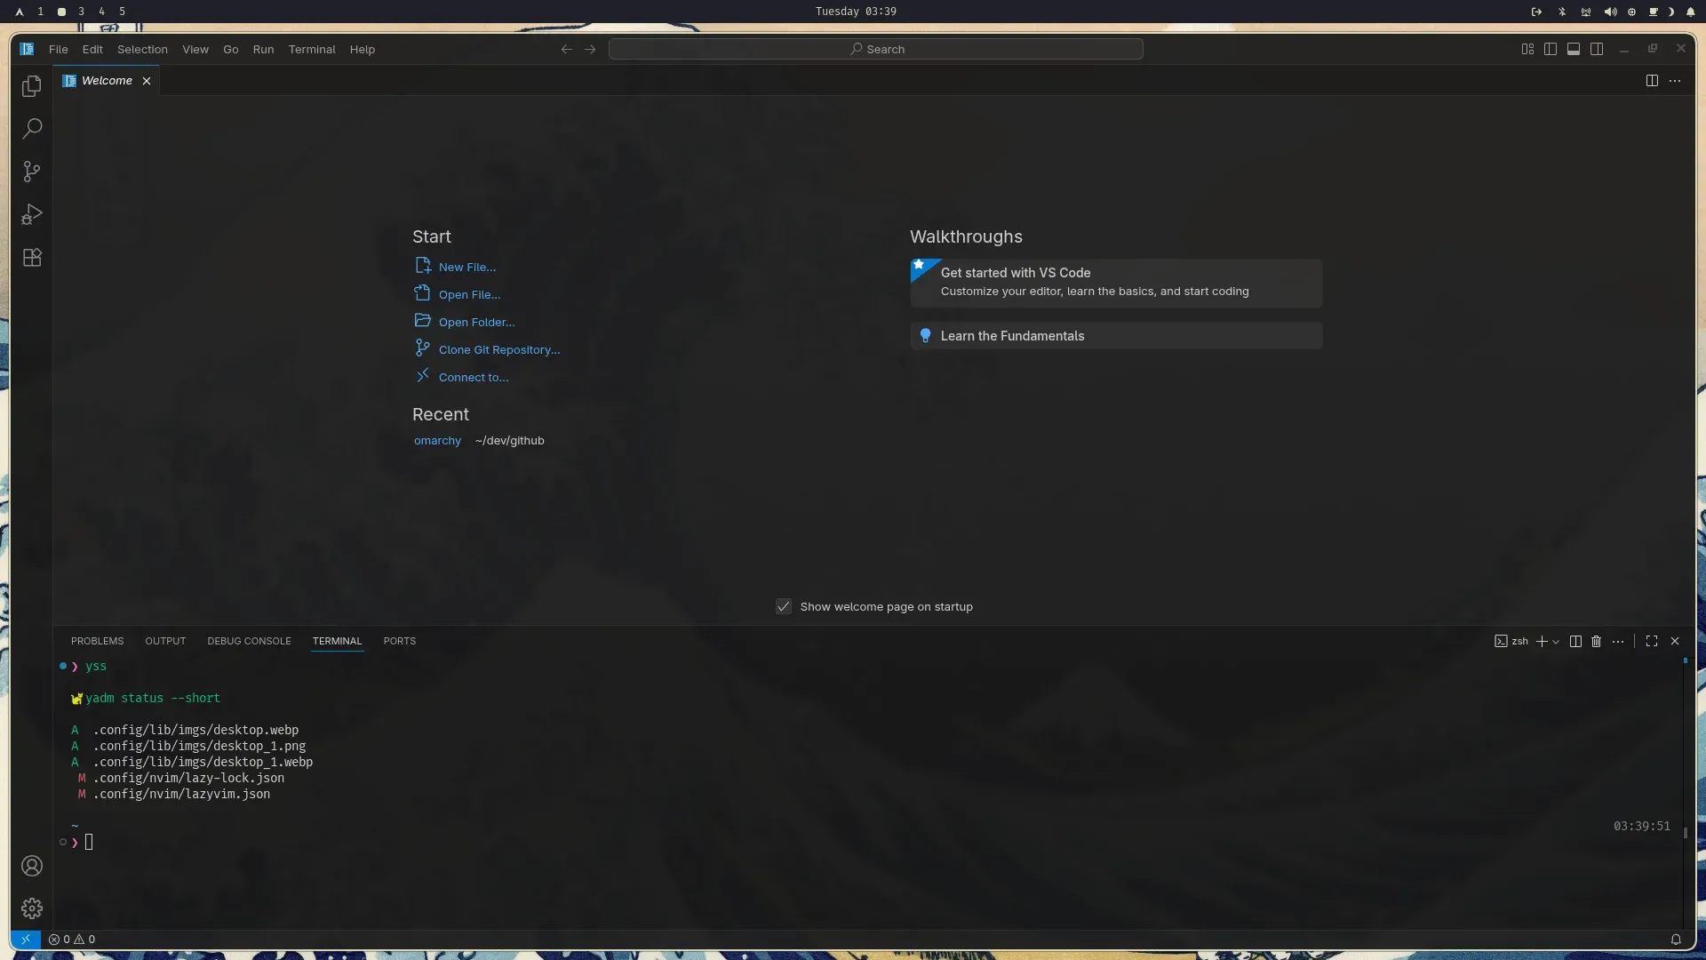Click the Open File... link
1706x960 pixels.
click(469, 295)
